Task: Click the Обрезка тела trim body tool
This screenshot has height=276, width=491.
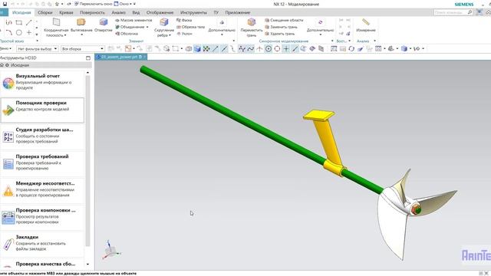Action: 190,27
